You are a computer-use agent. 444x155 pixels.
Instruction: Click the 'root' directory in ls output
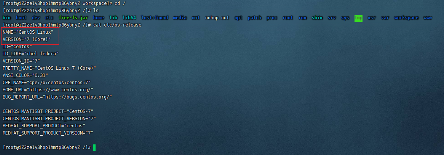pos(288,18)
